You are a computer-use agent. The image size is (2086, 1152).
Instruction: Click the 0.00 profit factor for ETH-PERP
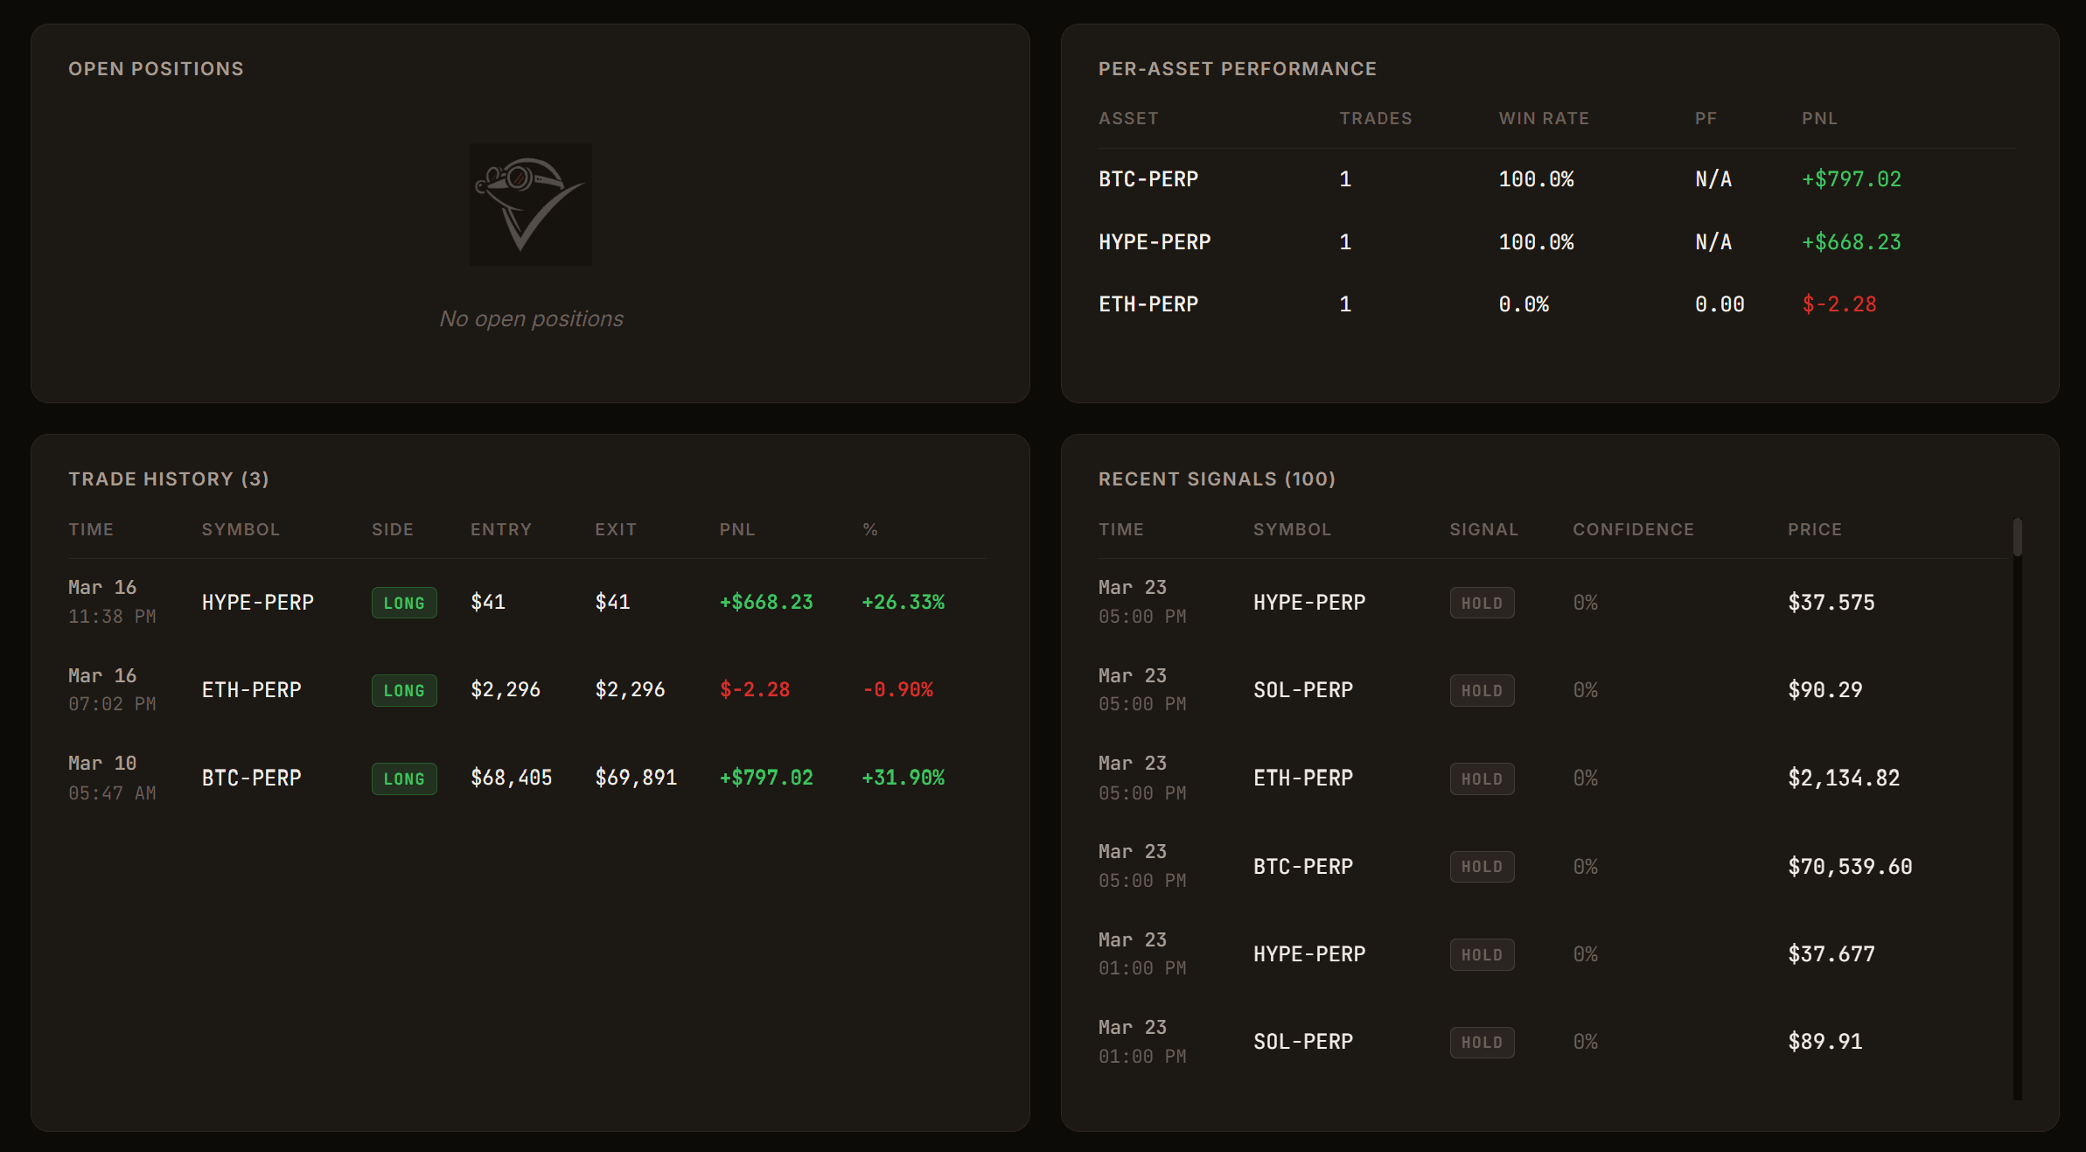click(1720, 304)
